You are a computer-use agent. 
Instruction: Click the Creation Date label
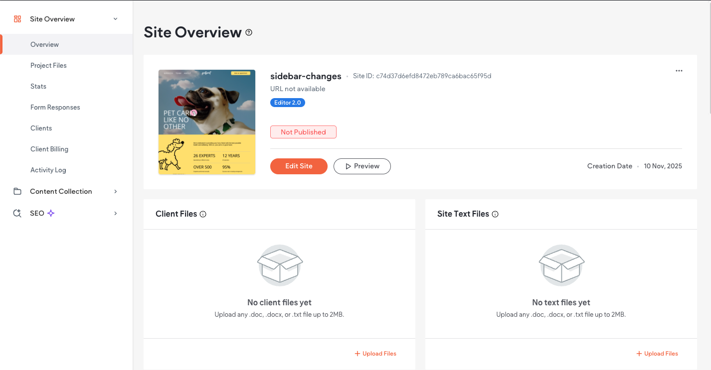[610, 166]
